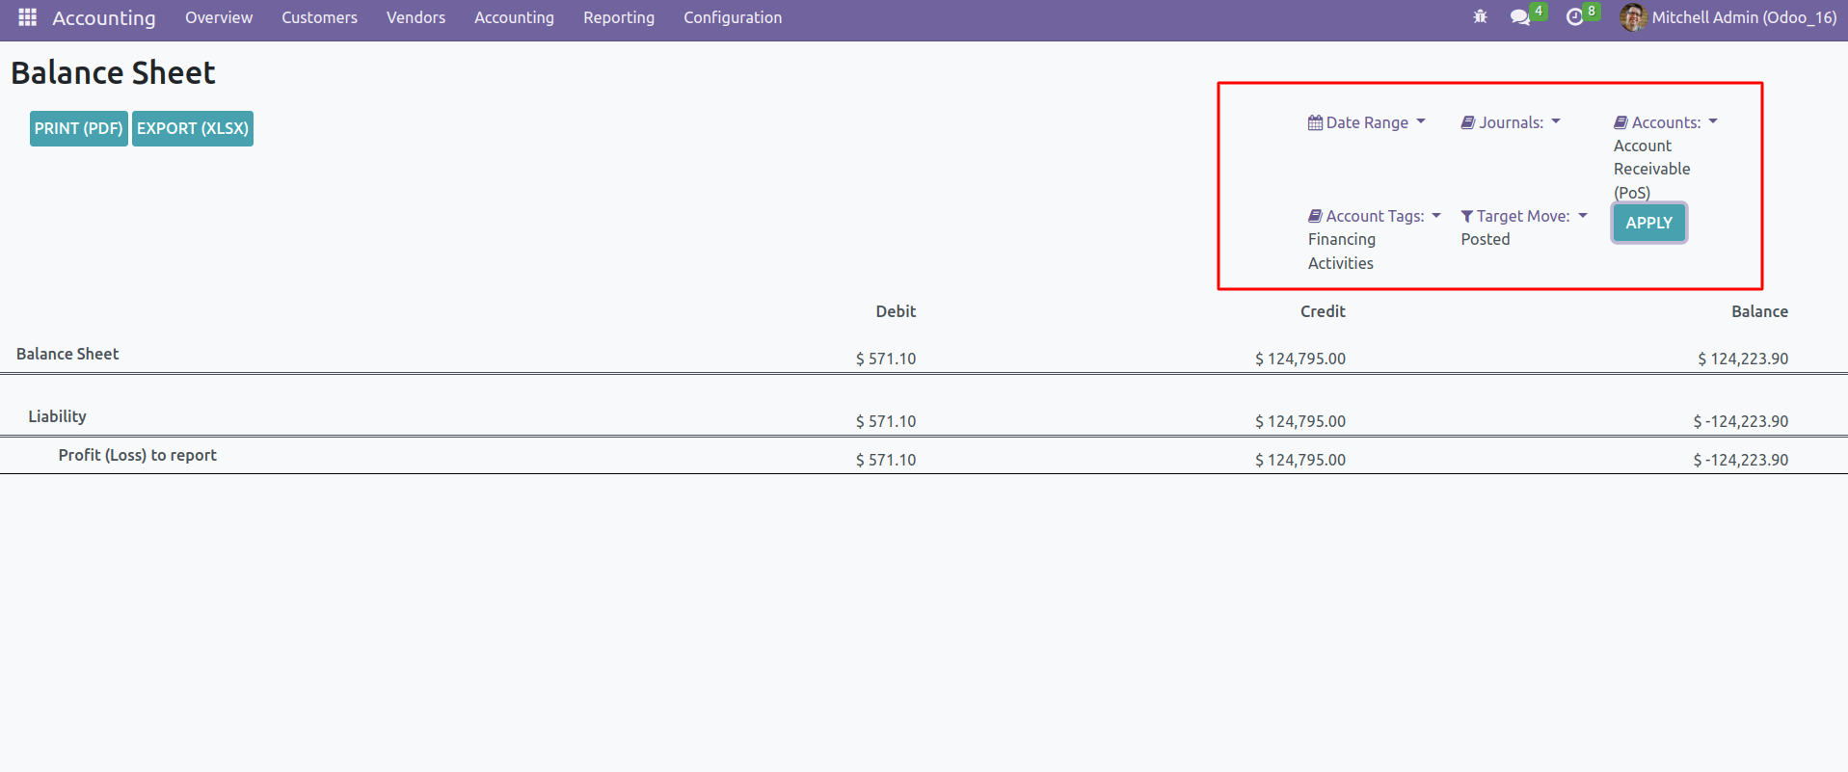Open the apps grid menu icon

point(27,17)
